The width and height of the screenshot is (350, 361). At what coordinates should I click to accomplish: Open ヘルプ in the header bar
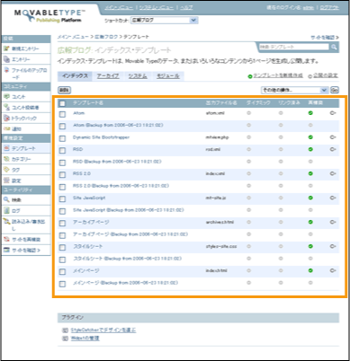(186, 8)
